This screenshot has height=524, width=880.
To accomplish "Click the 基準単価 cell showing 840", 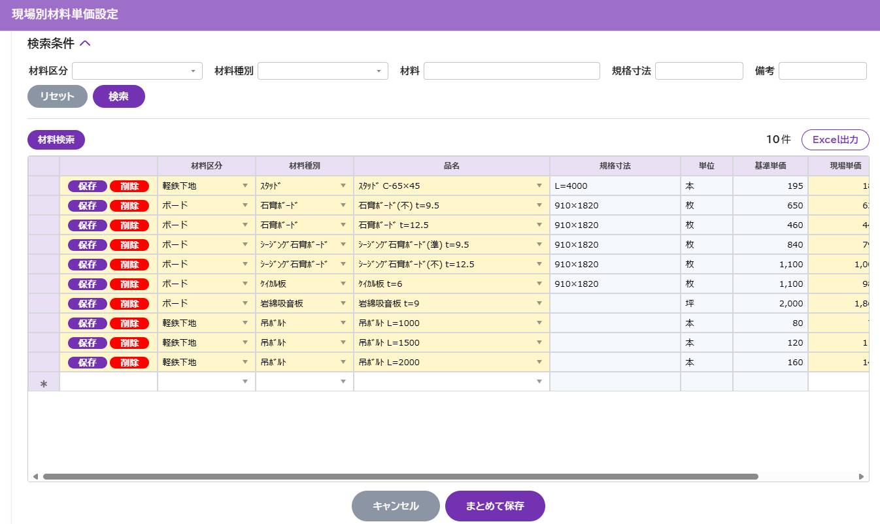I will click(x=770, y=245).
